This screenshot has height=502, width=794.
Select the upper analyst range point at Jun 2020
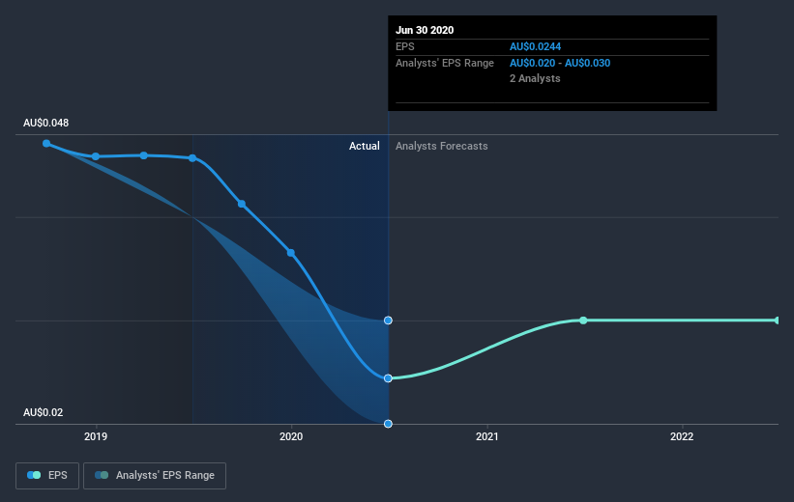388,320
